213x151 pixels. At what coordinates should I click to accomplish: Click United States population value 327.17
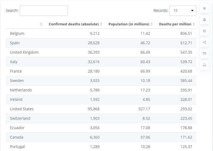click(144, 109)
